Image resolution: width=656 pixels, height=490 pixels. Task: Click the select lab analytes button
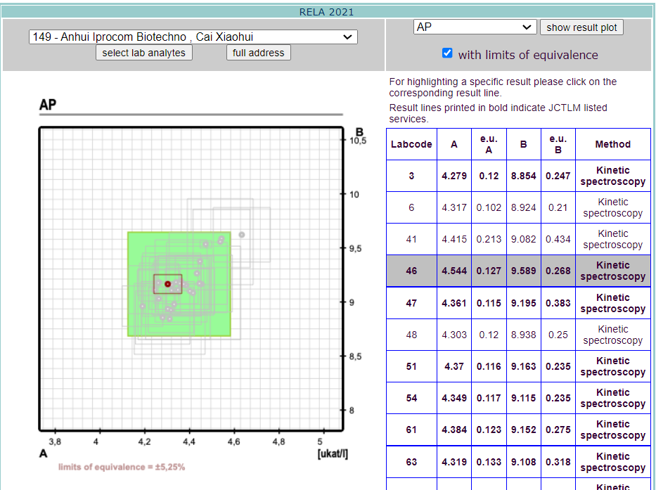coord(144,53)
